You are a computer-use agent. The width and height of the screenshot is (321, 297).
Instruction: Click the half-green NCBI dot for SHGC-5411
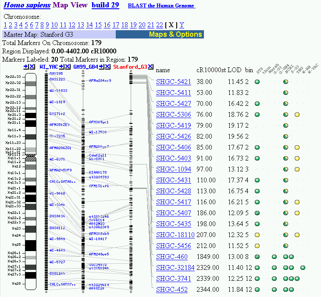(x=285, y=93)
